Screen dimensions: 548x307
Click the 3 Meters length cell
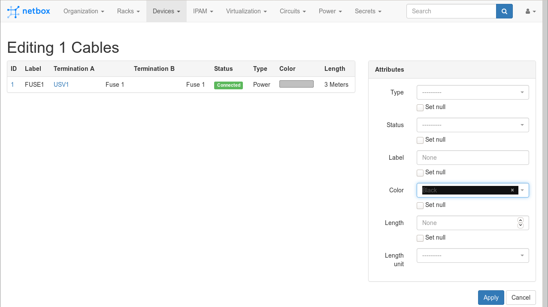[336, 85]
